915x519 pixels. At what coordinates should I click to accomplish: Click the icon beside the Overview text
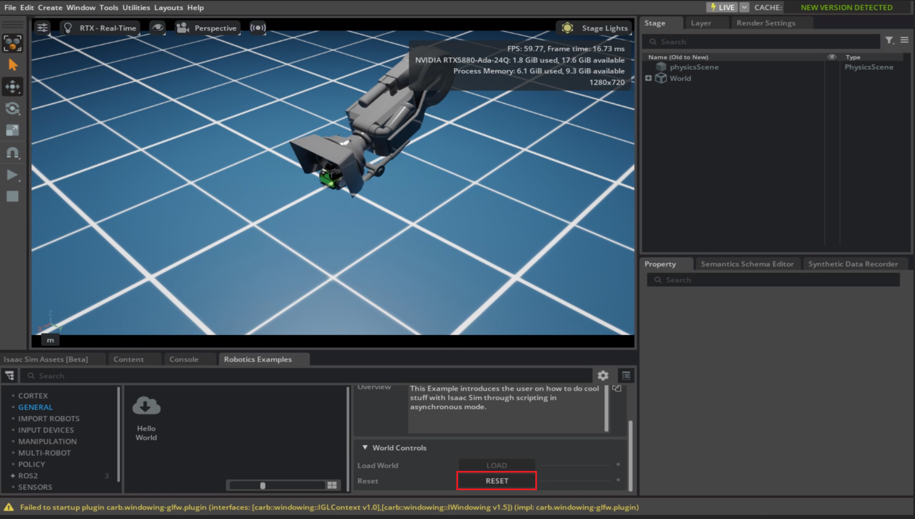tap(617, 388)
